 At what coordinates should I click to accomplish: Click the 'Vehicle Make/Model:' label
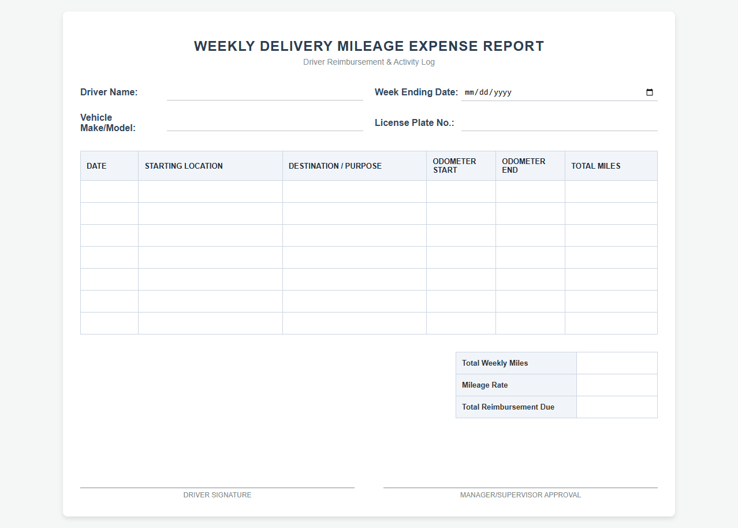pos(108,123)
